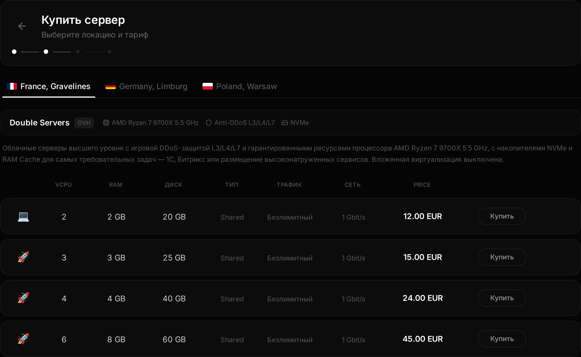Click the drive icon beside NVMe
Image resolution: width=581 pixels, height=357 pixels.
click(x=285, y=123)
